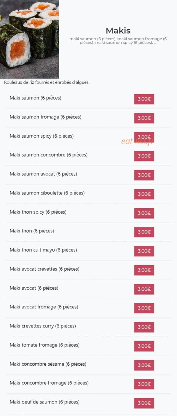Click the Makis category heading
Image resolution: width=177 pixels, height=416 pixels.
(x=118, y=31)
